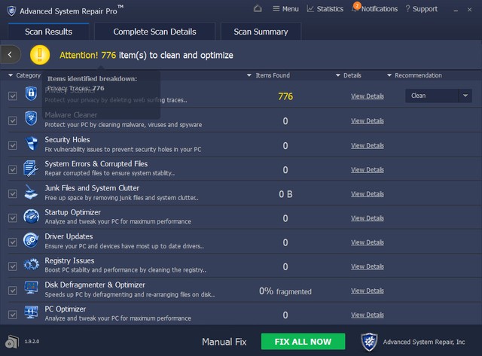
Task: Uncheck the Driver Updates checkbox
Action: pos(13,242)
